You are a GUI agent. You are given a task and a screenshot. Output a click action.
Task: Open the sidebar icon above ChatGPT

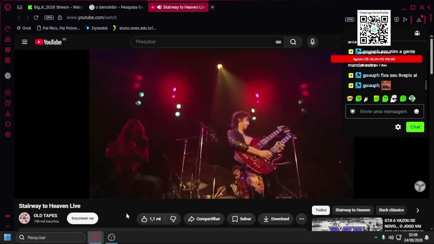pyautogui.click(x=8, y=60)
